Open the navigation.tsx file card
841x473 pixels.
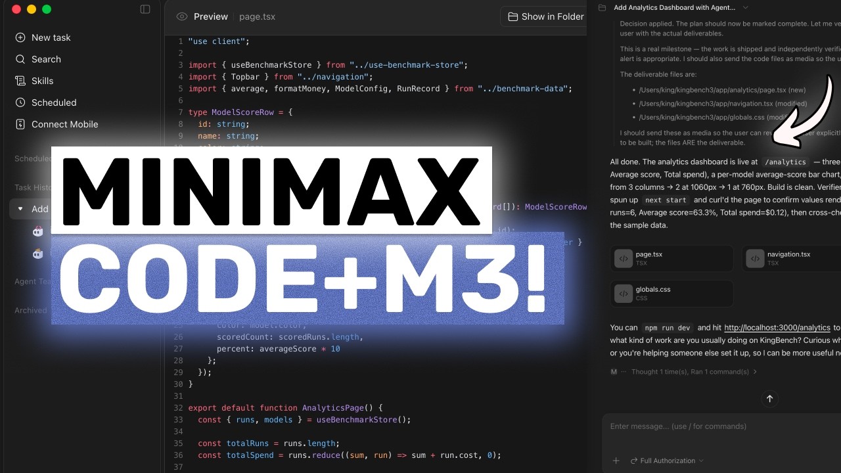point(792,258)
